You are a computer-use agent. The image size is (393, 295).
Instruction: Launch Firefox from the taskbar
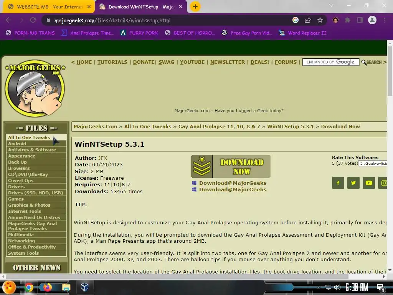click(47, 287)
